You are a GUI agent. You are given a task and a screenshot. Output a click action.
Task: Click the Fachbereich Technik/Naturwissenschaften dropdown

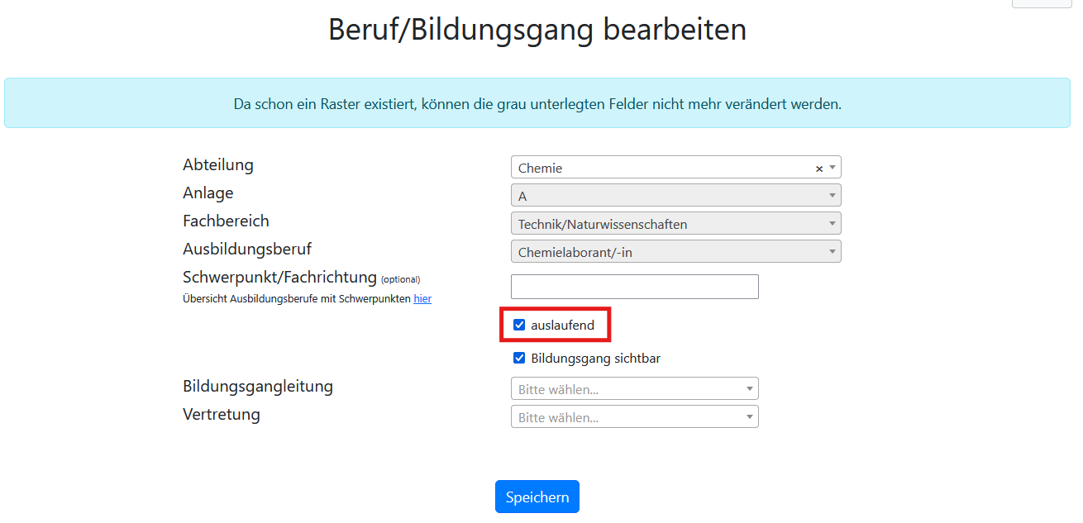676,223
